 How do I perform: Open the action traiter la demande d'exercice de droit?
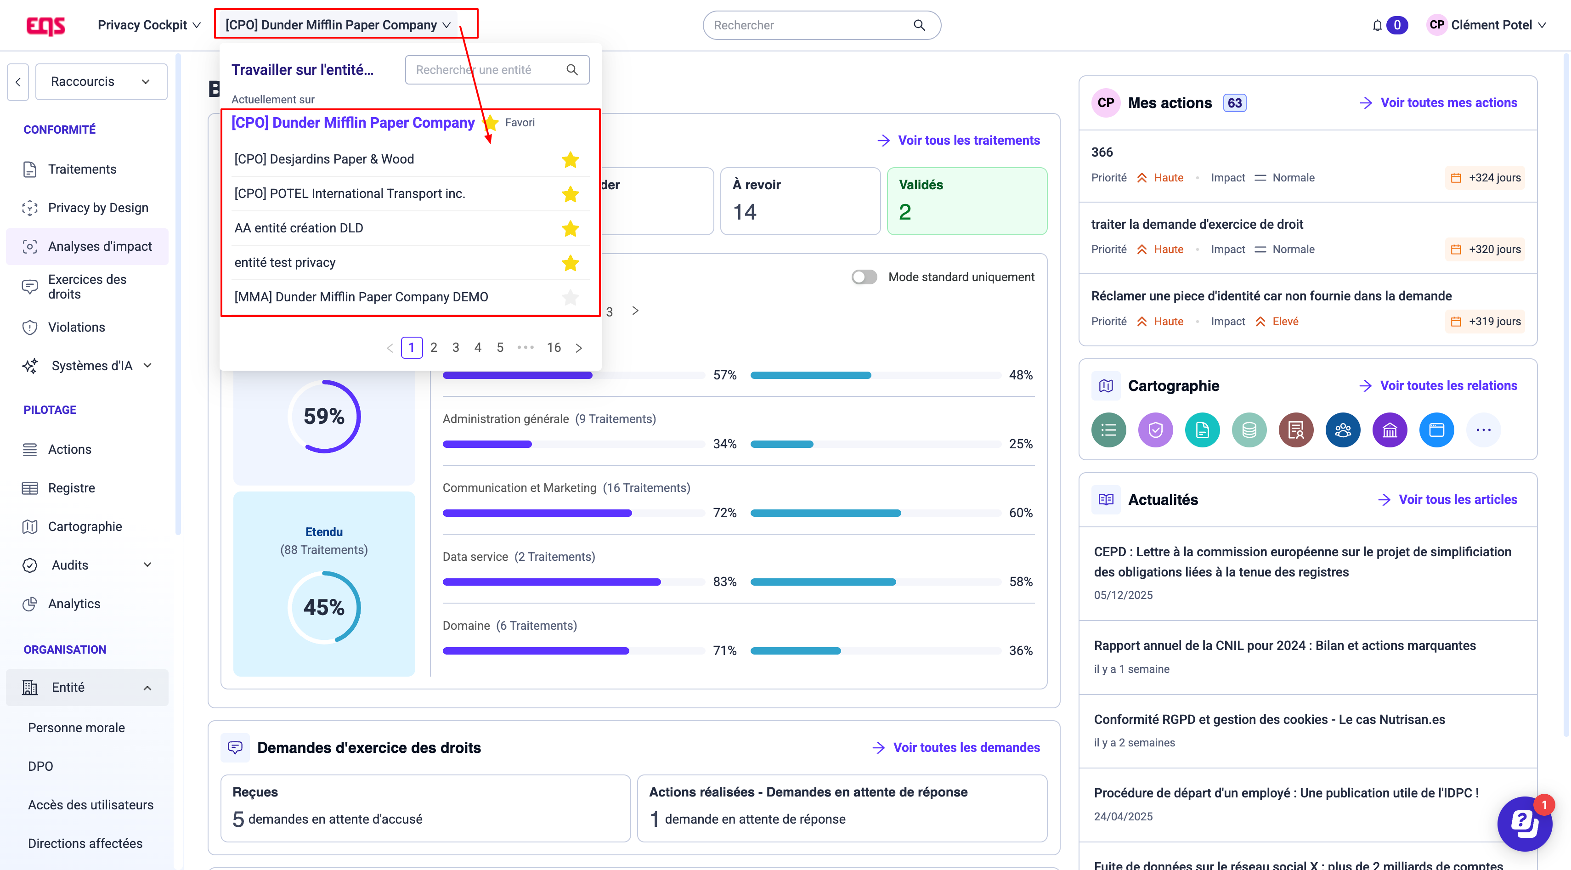pos(1307,238)
